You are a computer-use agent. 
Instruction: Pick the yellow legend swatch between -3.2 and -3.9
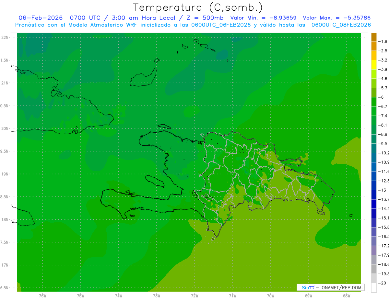coord(374,65)
